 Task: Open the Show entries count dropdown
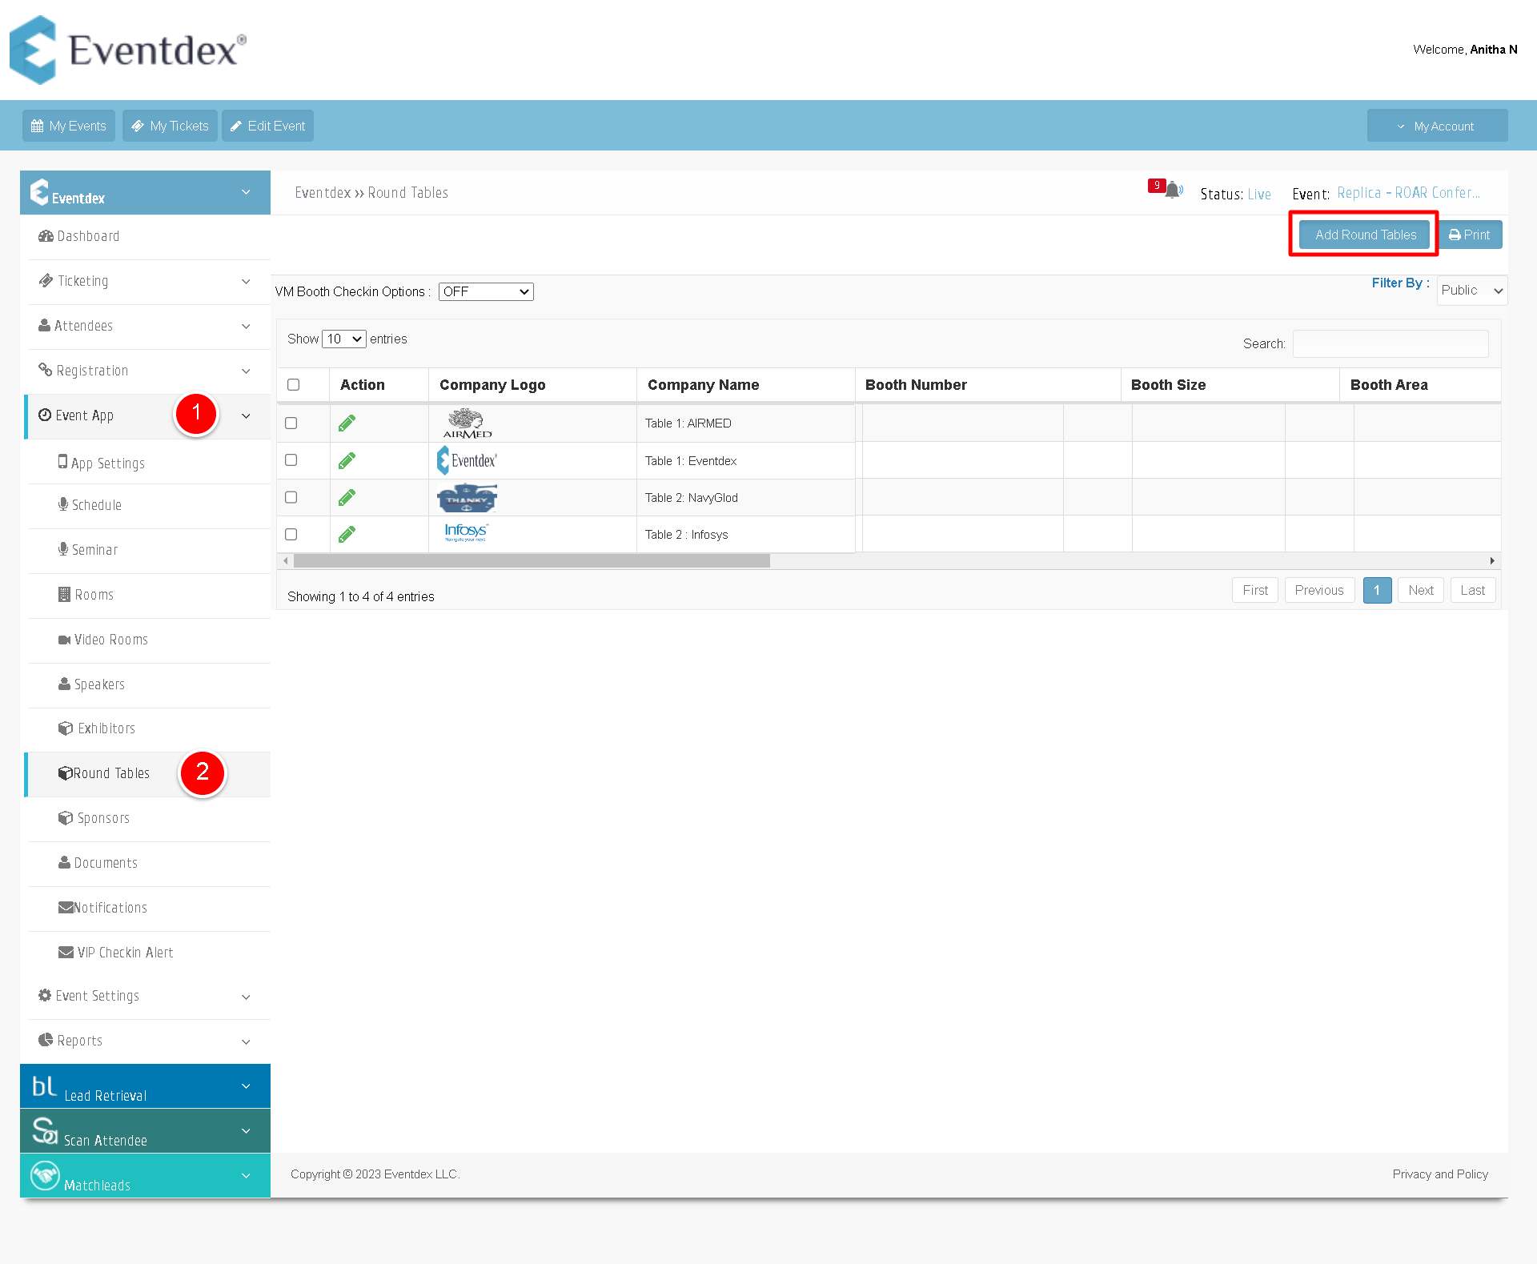pyautogui.click(x=344, y=339)
